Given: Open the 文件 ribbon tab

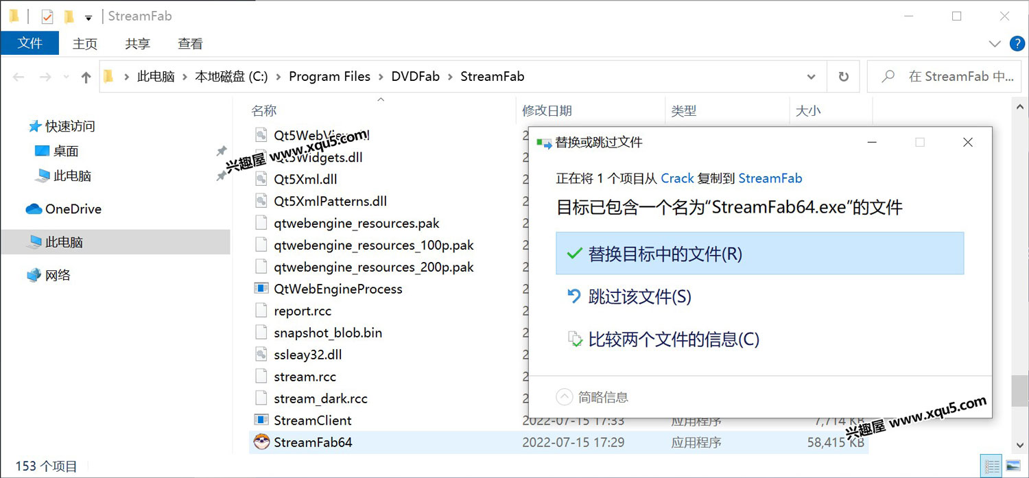Looking at the screenshot, I should point(29,43).
